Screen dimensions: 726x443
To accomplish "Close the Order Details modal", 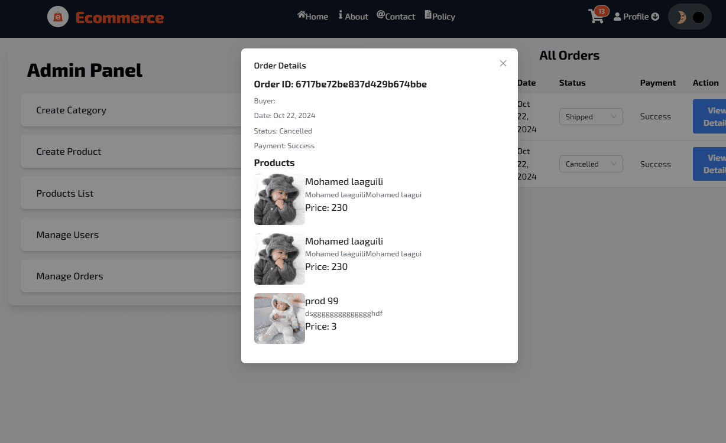I will [x=503, y=63].
